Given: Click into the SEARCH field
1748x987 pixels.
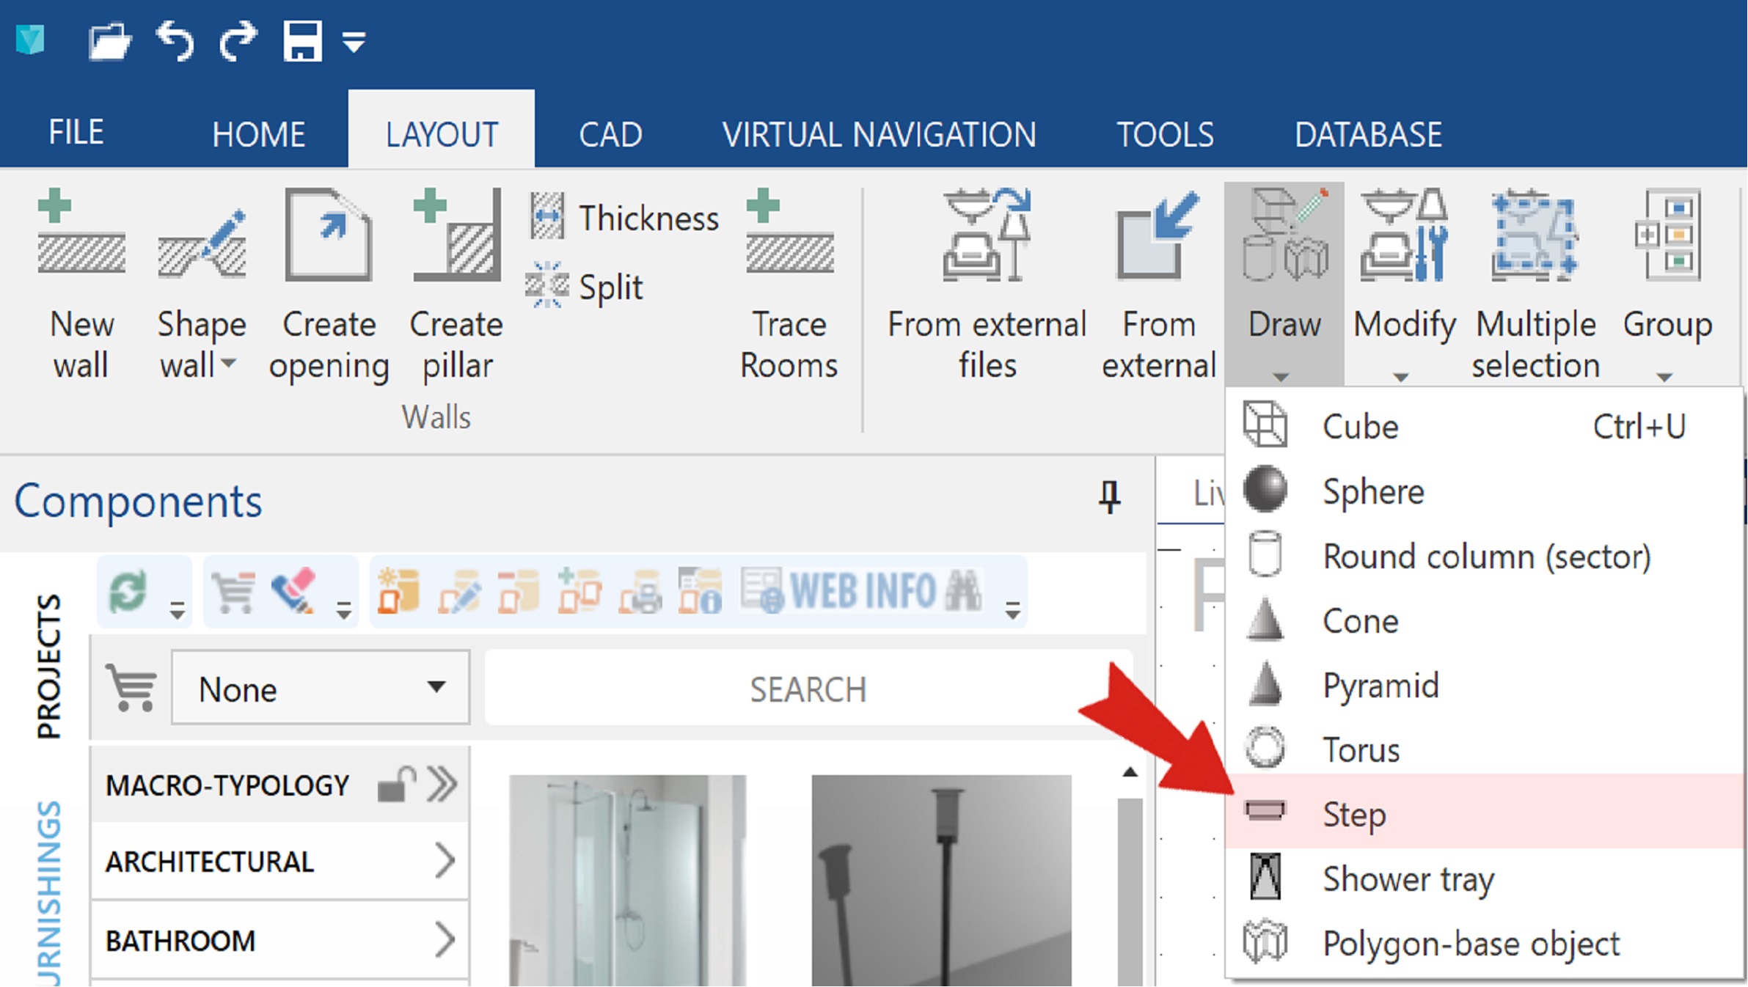Looking at the screenshot, I should click(x=808, y=689).
